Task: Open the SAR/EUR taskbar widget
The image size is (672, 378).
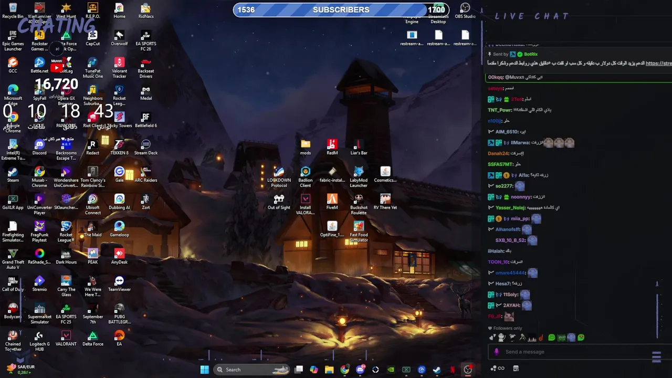Action: tap(21, 370)
